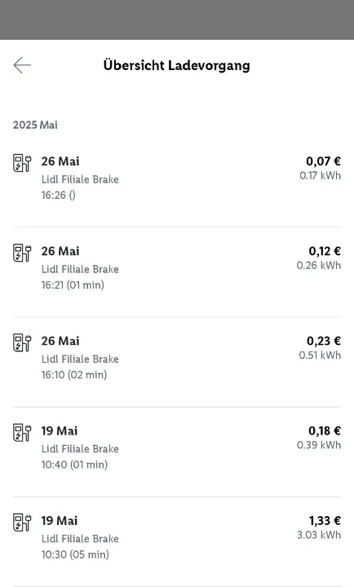Viewport: 354px width, 587px height.
Task: Select the 0.26 kWh energy value
Action: pyautogui.click(x=319, y=266)
